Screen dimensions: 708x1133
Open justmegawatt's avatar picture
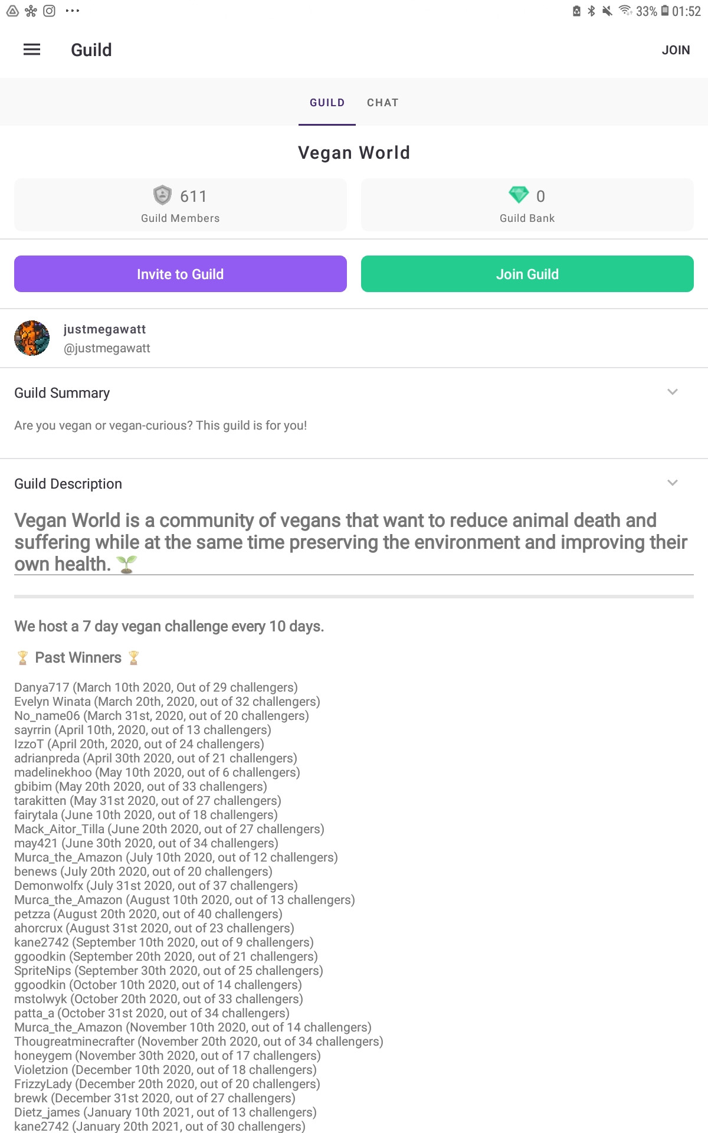pyautogui.click(x=32, y=338)
